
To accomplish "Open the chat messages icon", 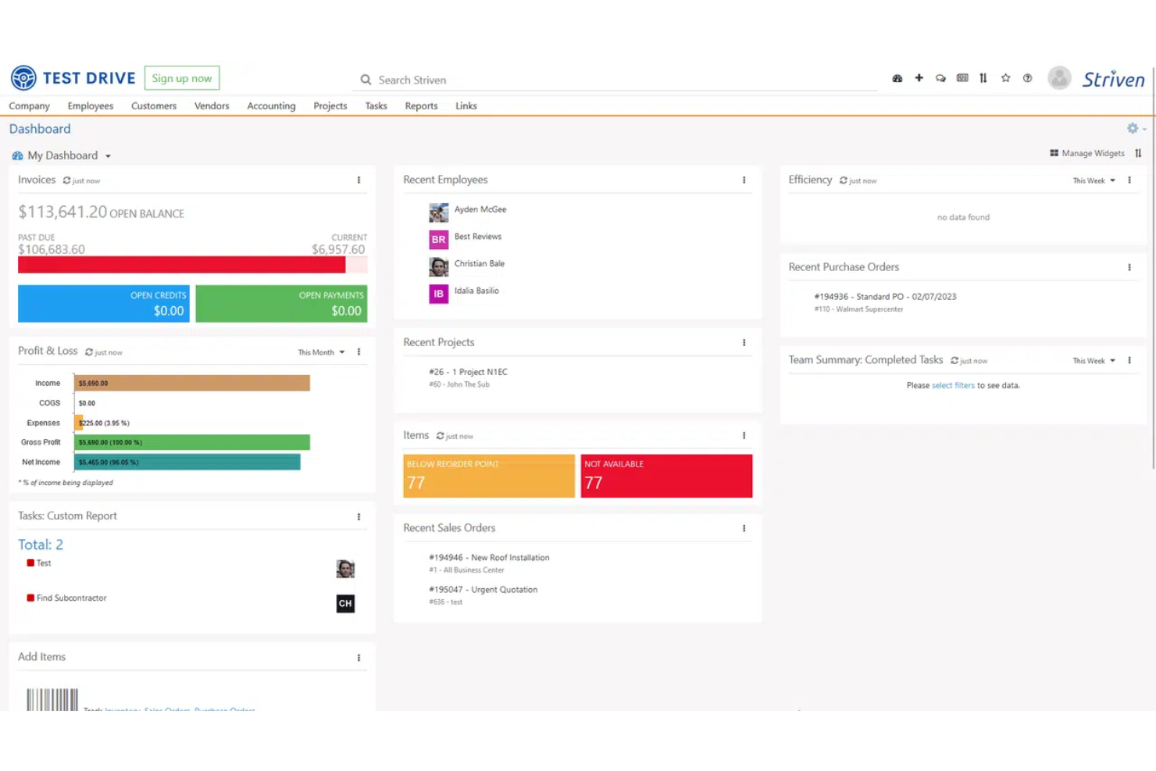I will pyautogui.click(x=940, y=78).
